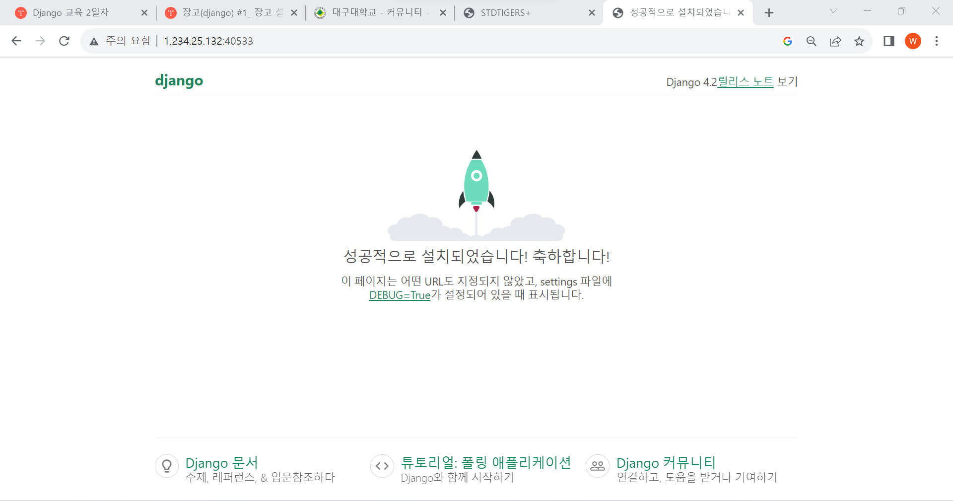Open the 릴리스 노트 link
The image size is (953, 501).
(x=746, y=81)
